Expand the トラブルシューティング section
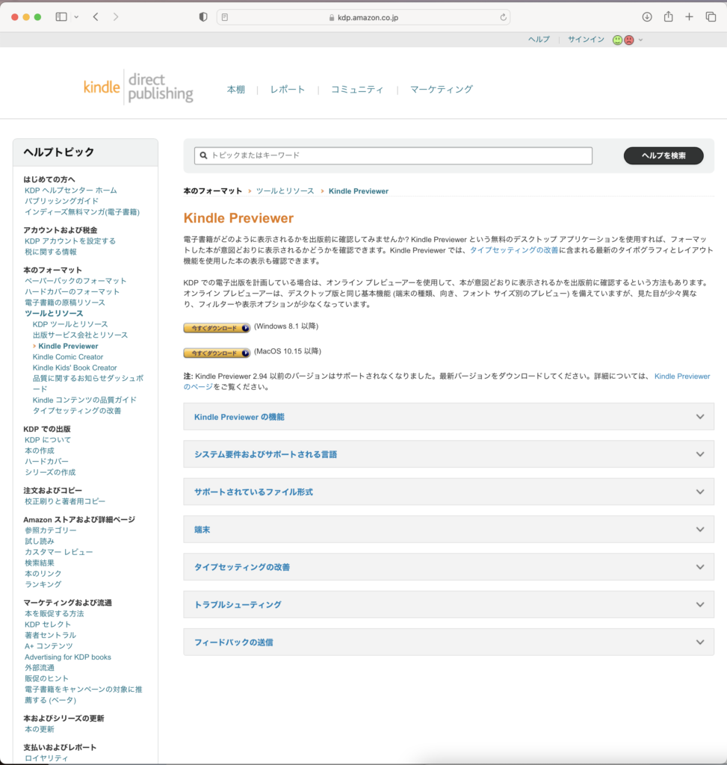Screen dimensions: 727x765 [448, 604]
